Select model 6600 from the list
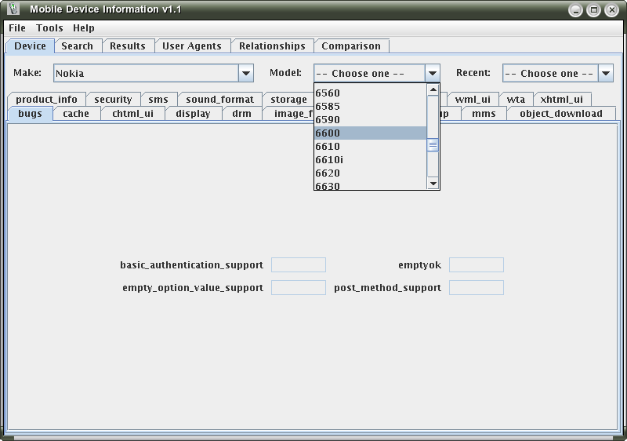627x441 pixels. click(370, 133)
